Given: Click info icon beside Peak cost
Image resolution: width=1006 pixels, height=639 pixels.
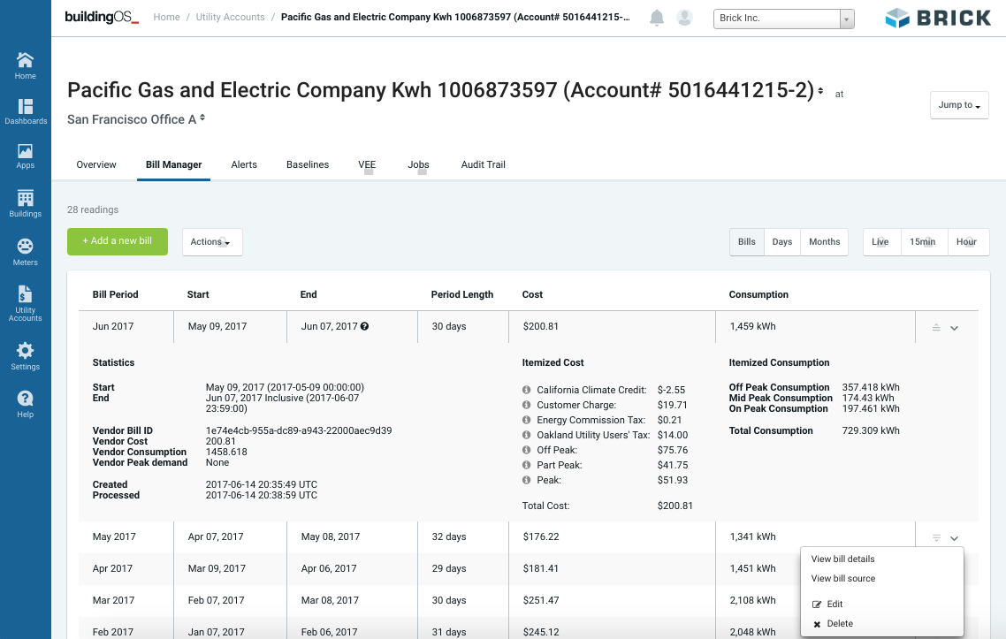Looking at the screenshot, I should coord(526,480).
